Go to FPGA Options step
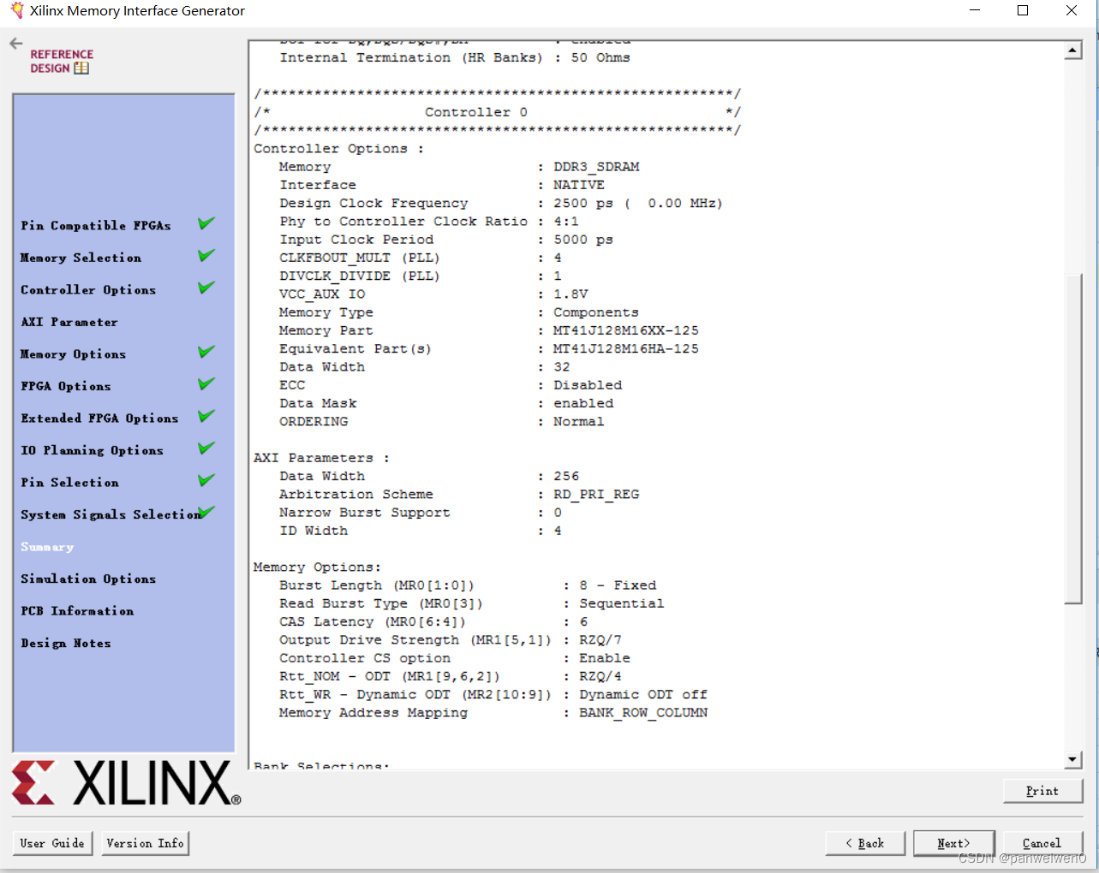This screenshot has height=873, width=1099. point(66,386)
